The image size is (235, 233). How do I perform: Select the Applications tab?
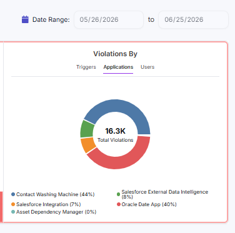(x=118, y=67)
